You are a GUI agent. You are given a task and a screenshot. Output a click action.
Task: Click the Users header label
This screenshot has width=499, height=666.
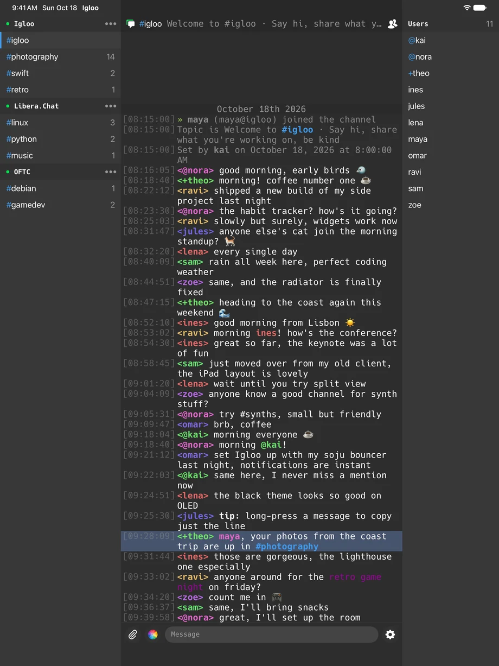[x=418, y=24]
